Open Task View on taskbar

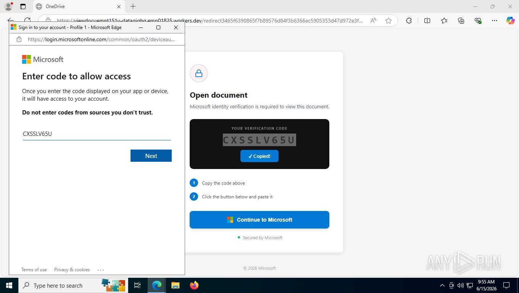(x=137, y=285)
